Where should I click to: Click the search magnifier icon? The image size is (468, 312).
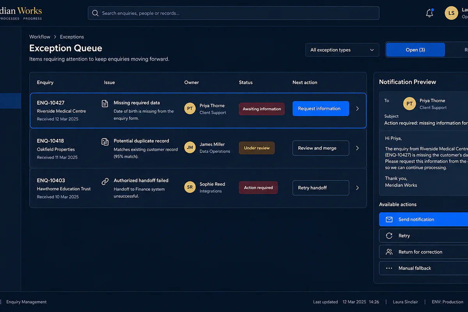point(95,13)
